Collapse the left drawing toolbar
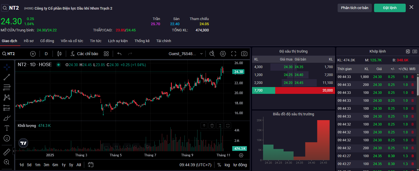419x171 pixels. click(14, 151)
